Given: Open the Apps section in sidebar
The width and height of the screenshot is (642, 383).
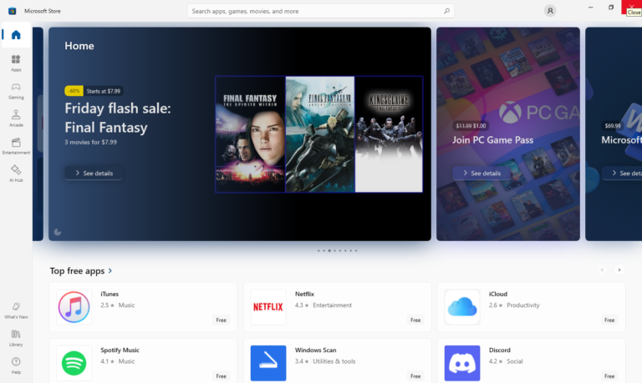Looking at the screenshot, I should [16, 63].
